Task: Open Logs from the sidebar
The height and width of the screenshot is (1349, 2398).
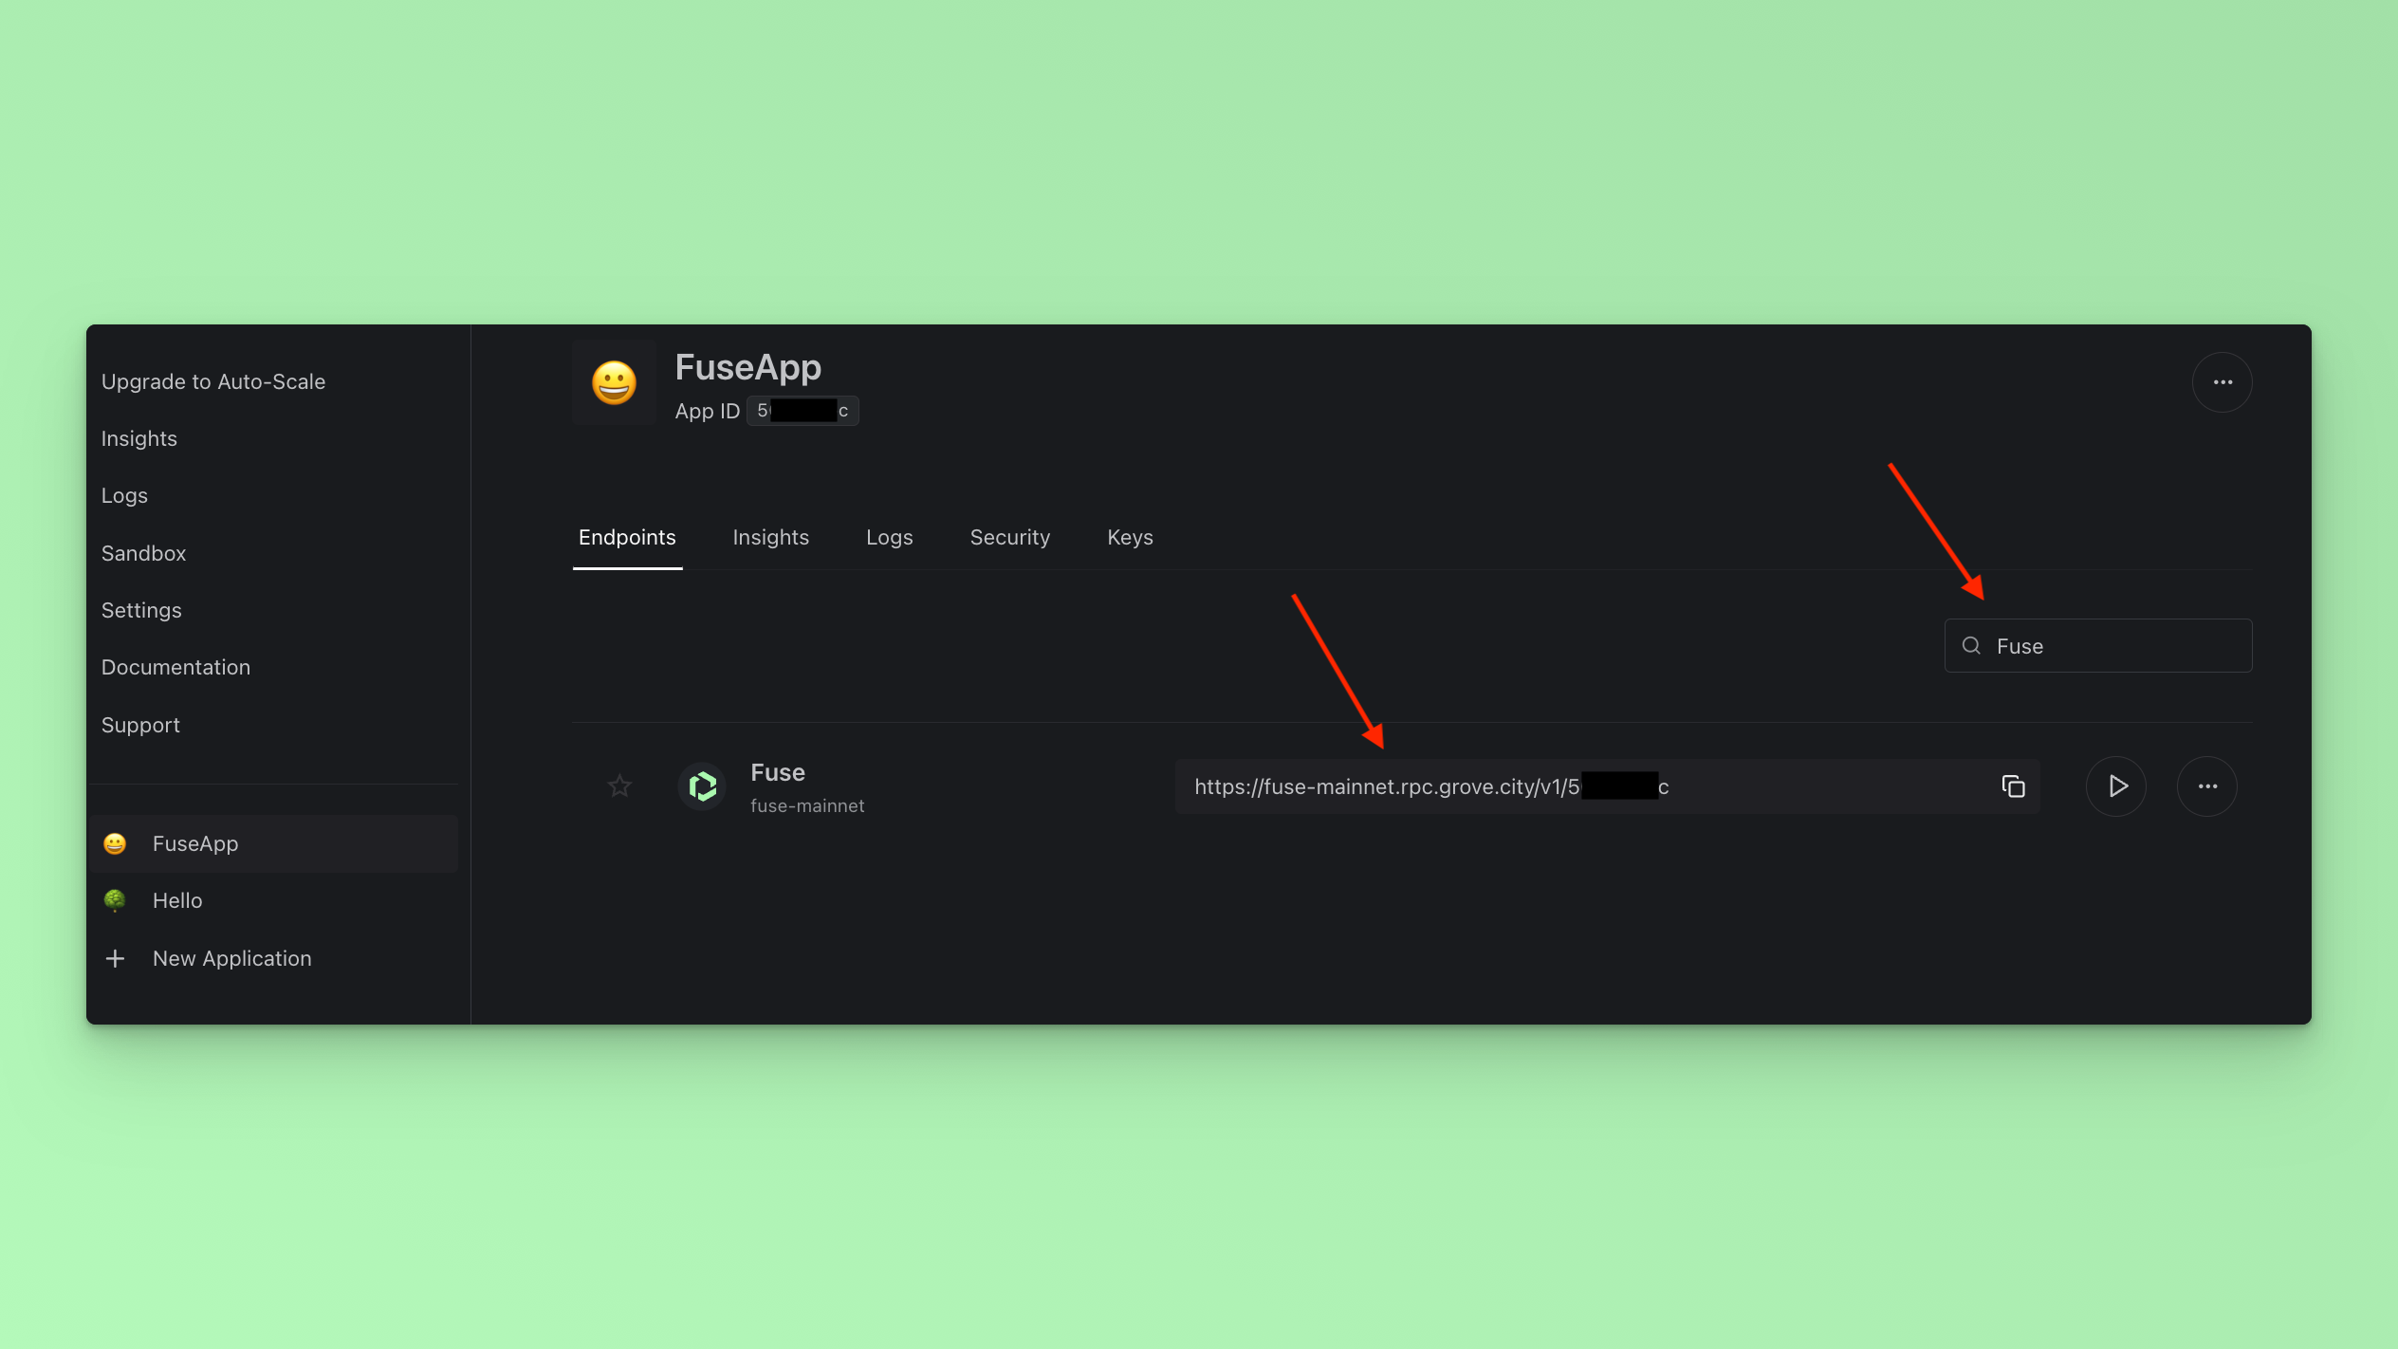Action: [124, 495]
